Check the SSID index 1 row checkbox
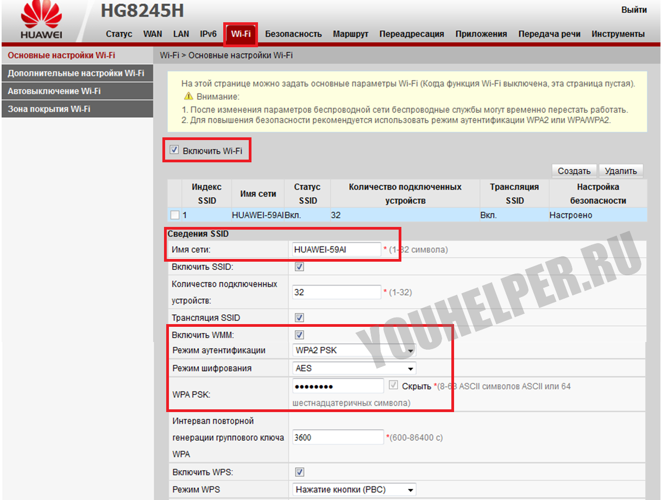661x500 pixels. click(175, 215)
